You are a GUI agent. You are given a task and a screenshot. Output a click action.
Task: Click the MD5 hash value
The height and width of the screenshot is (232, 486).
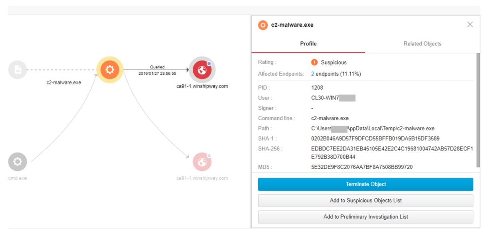coord(362,167)
